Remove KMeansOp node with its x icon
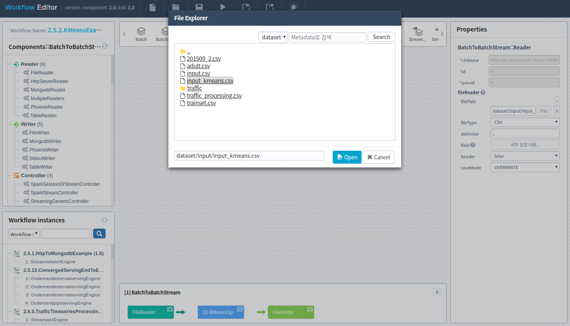Image resolution: width=570 pixels, height=326 pixels. pyautogui.click(x=240, y=309)
